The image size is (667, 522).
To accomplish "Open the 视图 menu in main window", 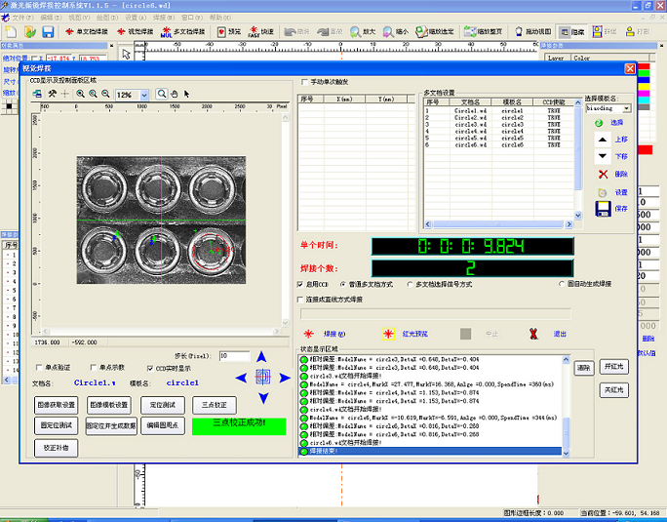I will (79, 18).
